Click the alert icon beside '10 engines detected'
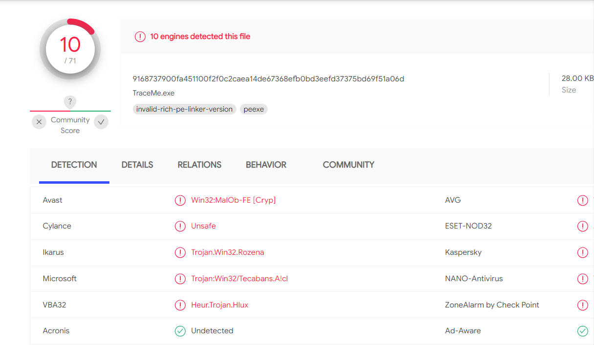The width and height of the screenshot is (594, 345). coord(140,37)
